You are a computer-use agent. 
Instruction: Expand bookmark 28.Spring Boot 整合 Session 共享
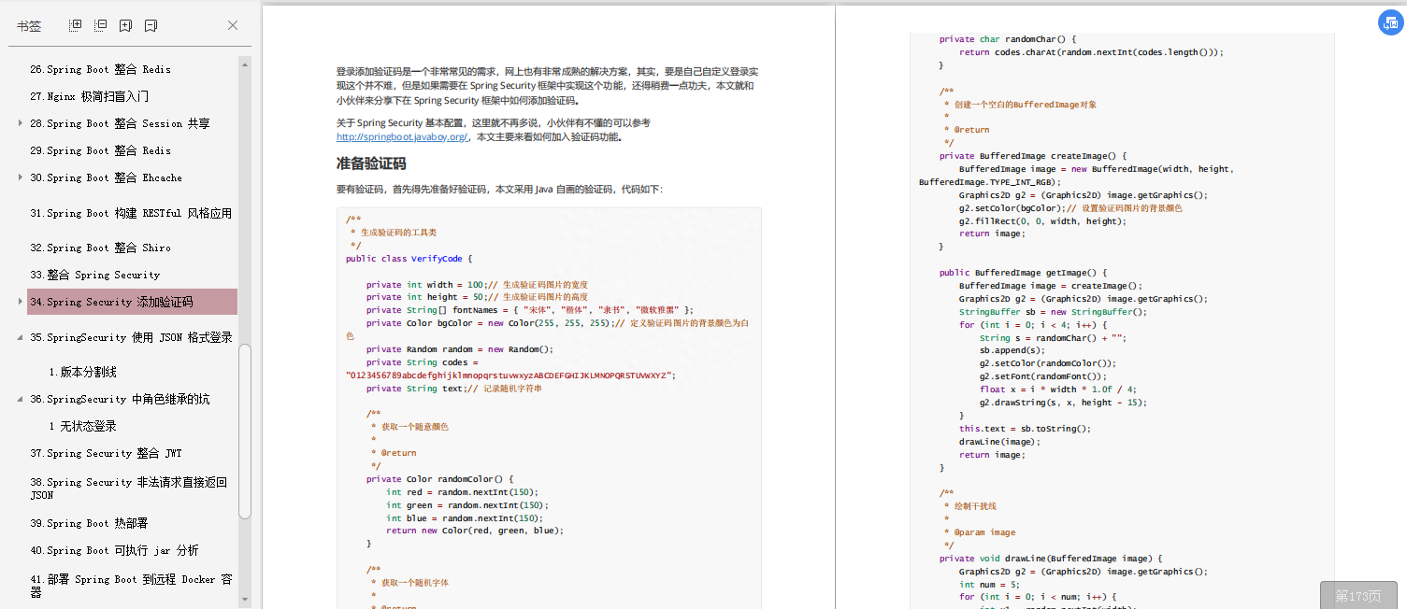point(21,122)
